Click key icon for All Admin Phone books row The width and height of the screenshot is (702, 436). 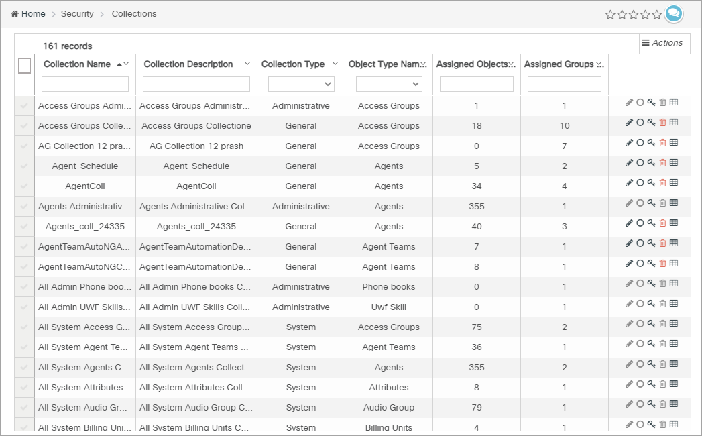point(652,283)
